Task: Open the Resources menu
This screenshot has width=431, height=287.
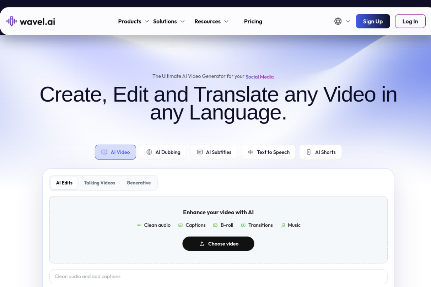Action: click(207, 21)
